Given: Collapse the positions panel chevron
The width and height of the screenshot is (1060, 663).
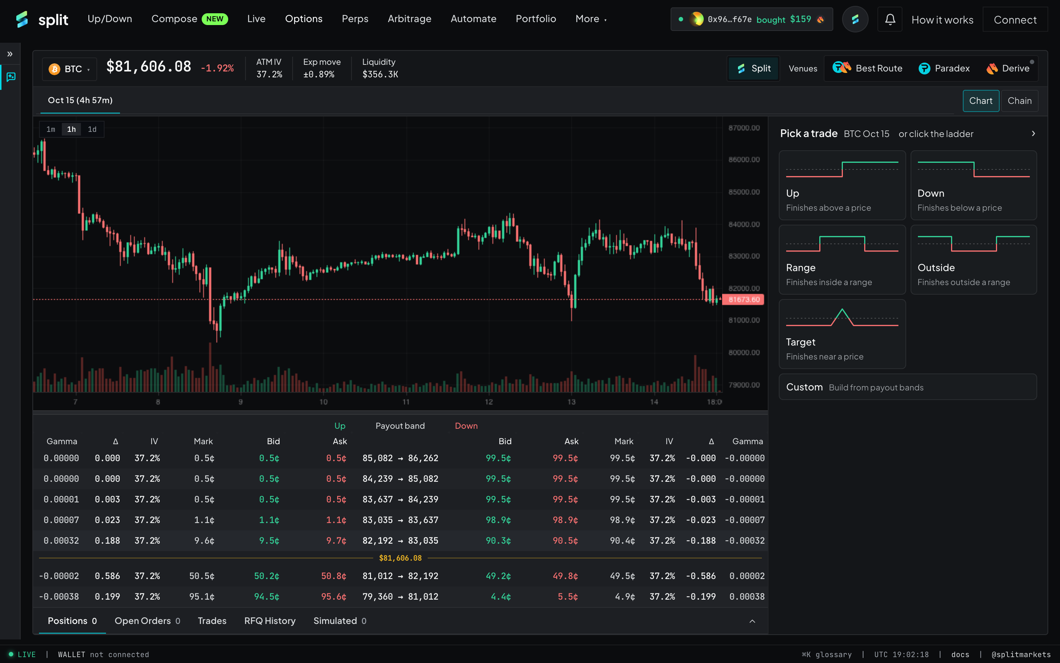Looking at the screenshot, I should pyautogui.click(x=752, y=621).
